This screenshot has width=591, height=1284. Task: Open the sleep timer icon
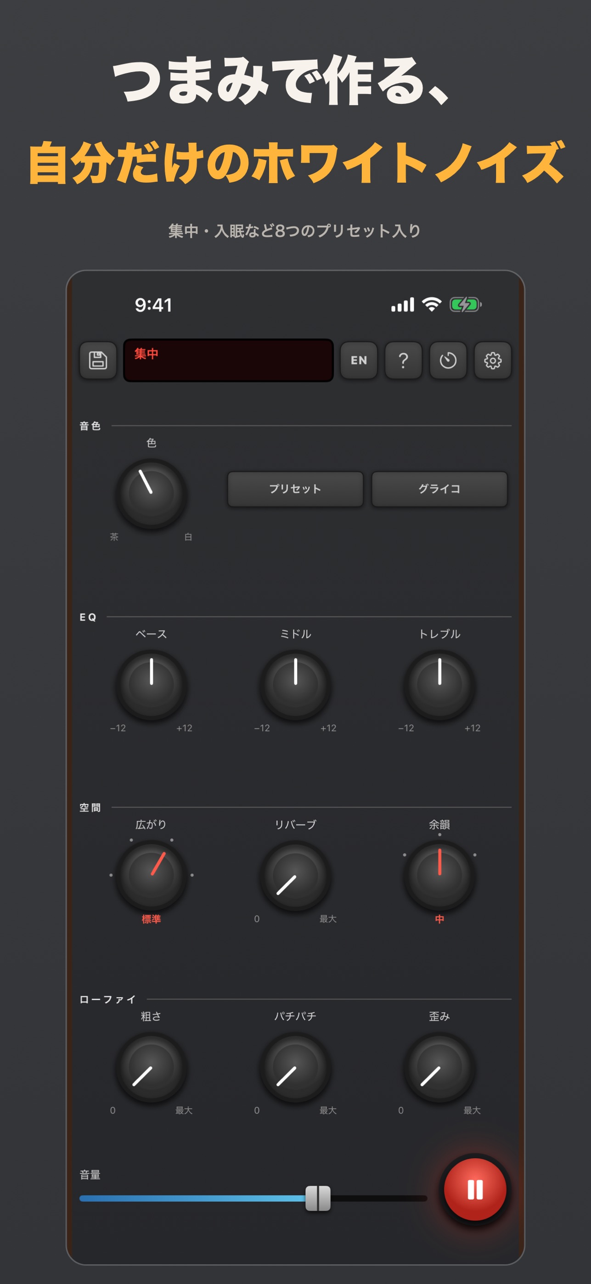448,360
